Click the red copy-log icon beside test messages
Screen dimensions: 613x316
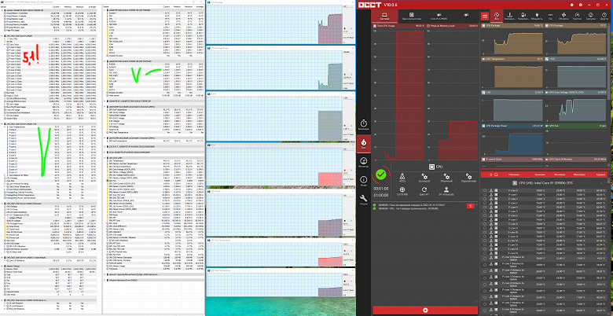(471, 206)
